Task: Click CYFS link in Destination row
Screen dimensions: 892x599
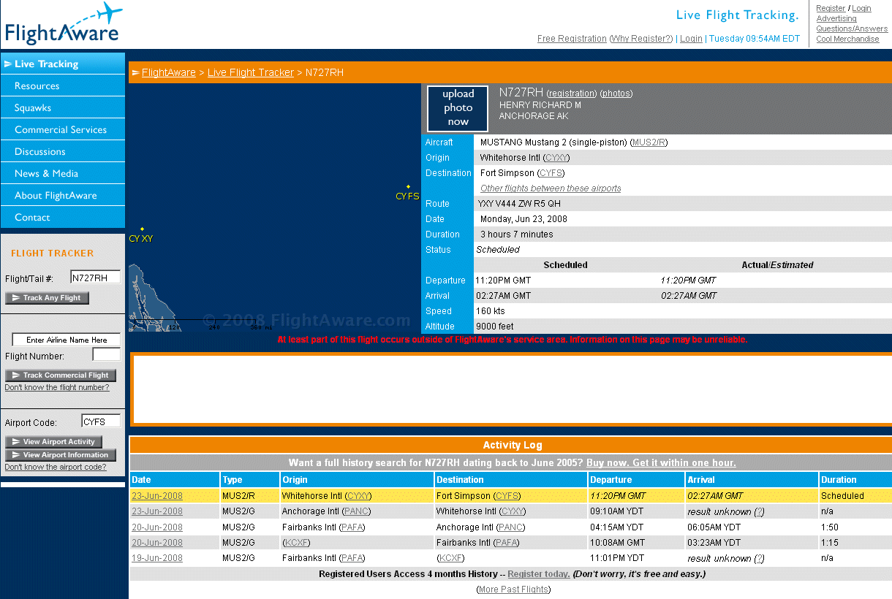Action: 551,173
